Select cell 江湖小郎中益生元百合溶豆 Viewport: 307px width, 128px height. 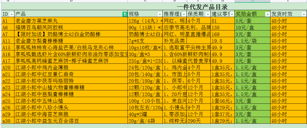(x=71, y=121)
